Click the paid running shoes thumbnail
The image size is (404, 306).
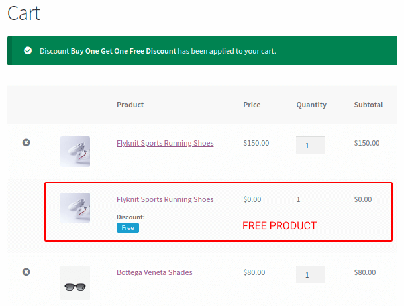coord(75,152)
